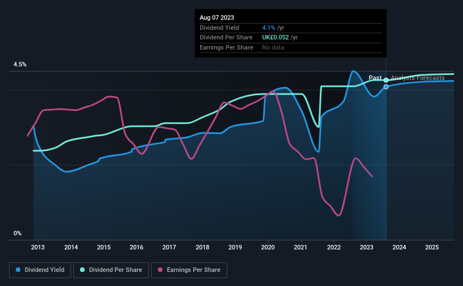Screen dimensions: 463x286
Task: Click the 2016 x-axis label
Action: click(x=136, y=247)
